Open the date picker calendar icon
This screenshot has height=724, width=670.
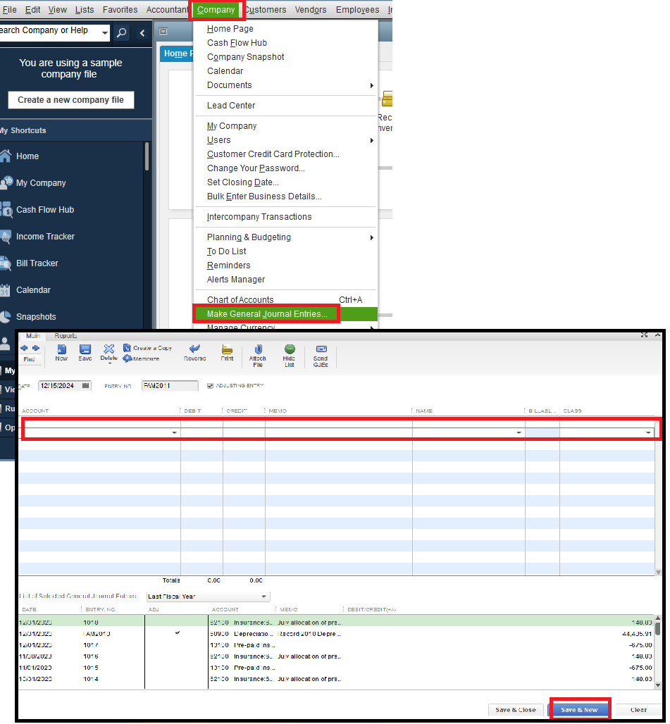85,385
